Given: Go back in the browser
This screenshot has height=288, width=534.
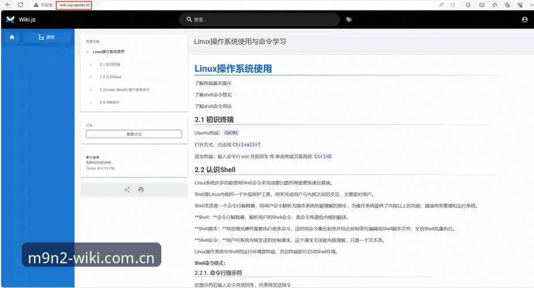Looking at the screenshot, I should [x=8, y=5].
